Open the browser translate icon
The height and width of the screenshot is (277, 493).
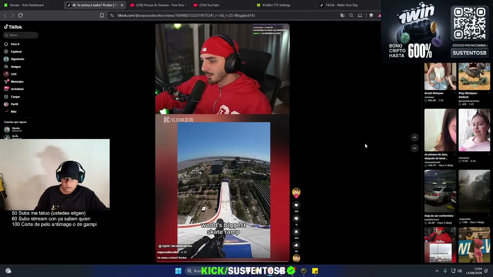tap(342, 15)
